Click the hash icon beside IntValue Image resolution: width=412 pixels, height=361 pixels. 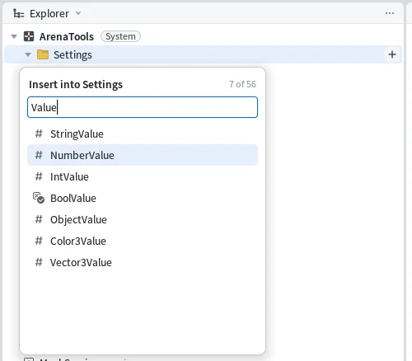click(39, 176)
